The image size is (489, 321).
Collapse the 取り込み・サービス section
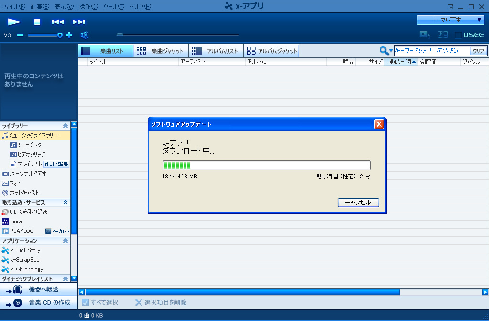65,202
